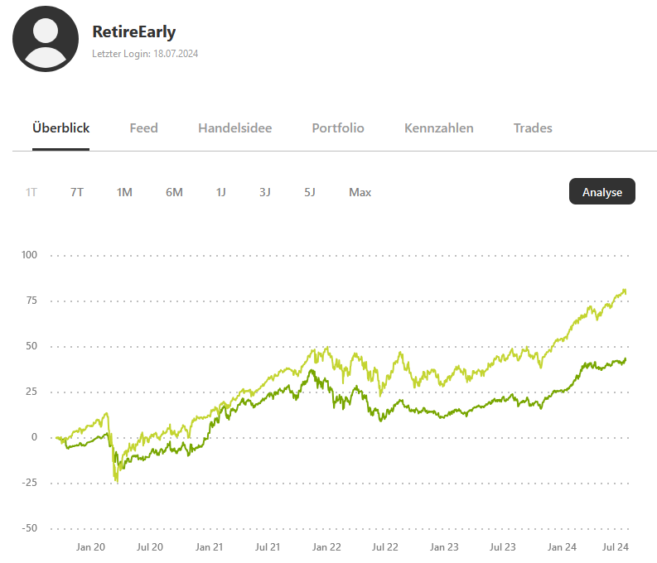657x563 pixels.
Task: Show the Kennzahlen tab
Action: click(439, 128)
